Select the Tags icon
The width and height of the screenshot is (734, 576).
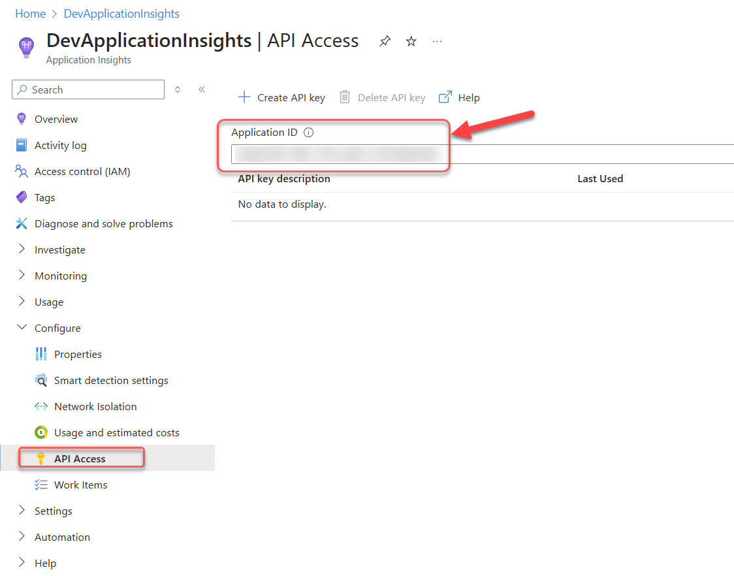[22, 197]
